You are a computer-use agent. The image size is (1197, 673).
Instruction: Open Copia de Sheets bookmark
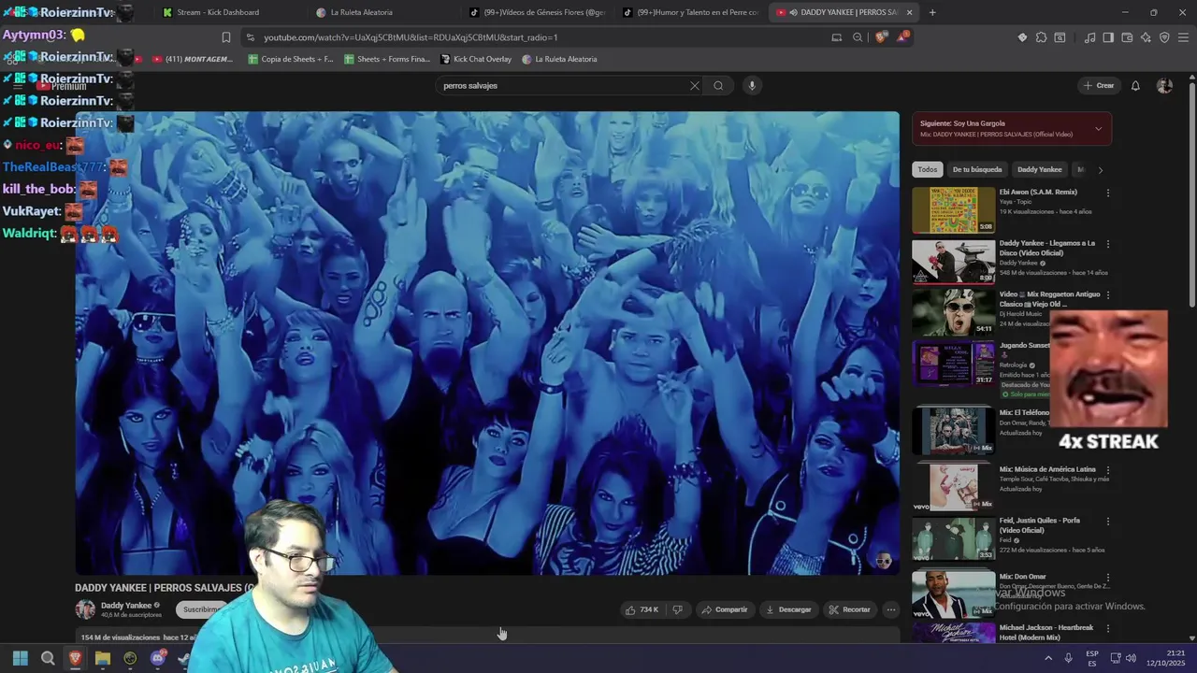[291, 59]
